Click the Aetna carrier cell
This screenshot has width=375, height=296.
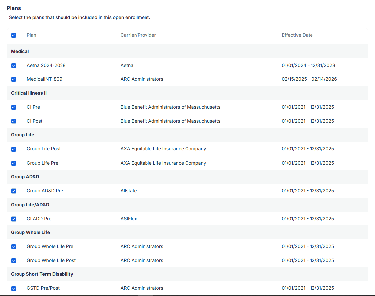coord(127,65)
